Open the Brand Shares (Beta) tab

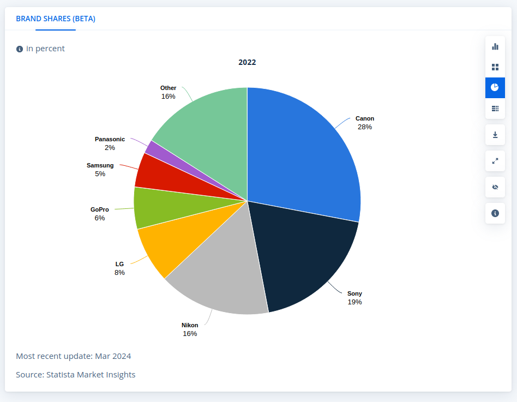tap(56, 19)
